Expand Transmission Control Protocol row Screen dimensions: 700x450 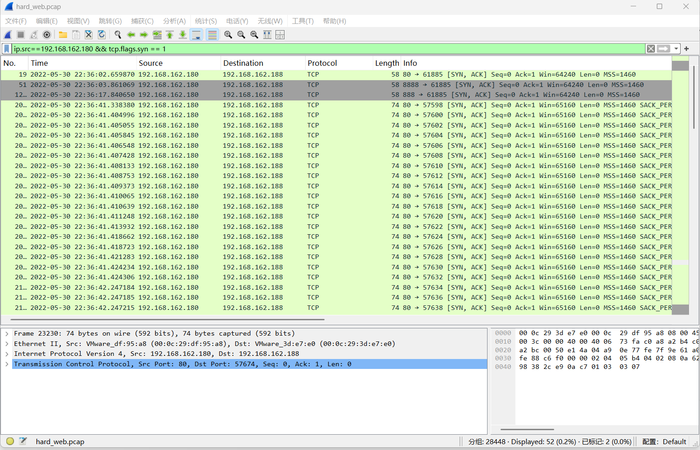(x=7, y=364)
